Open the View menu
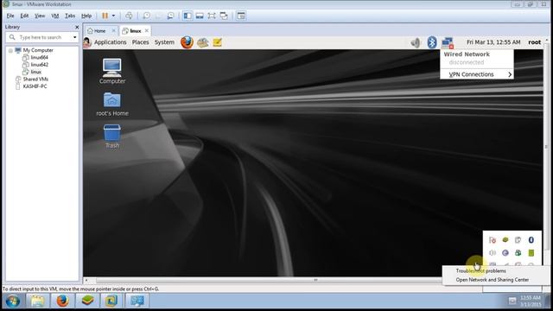The height and width of the screenshot is (311, 553). click(x=40, y=16)
